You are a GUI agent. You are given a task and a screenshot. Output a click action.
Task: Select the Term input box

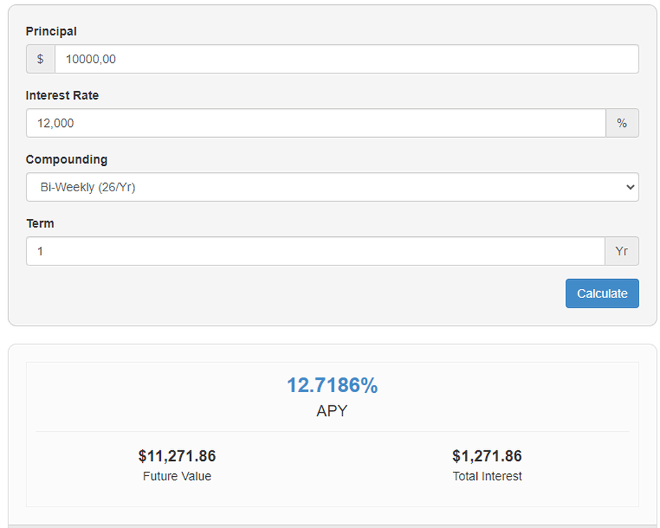(x=315, y=251)
